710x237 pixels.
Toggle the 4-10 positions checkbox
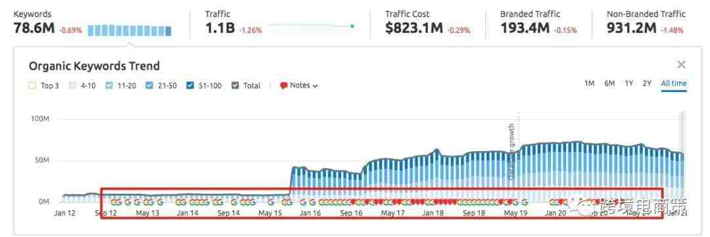(x=72, y=85)
